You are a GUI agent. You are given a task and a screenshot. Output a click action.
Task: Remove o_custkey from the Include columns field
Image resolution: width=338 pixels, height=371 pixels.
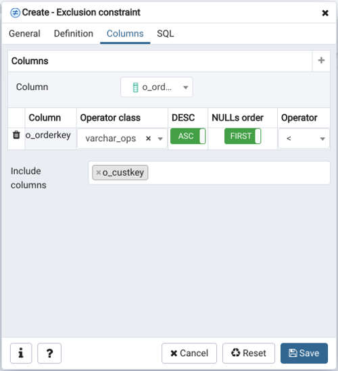tap(99, 172)
